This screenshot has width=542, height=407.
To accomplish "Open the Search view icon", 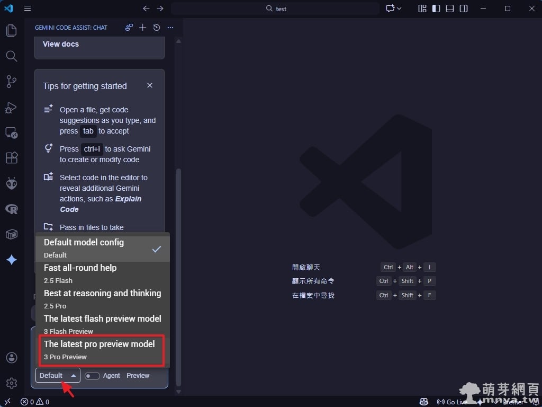I will 11,56.
